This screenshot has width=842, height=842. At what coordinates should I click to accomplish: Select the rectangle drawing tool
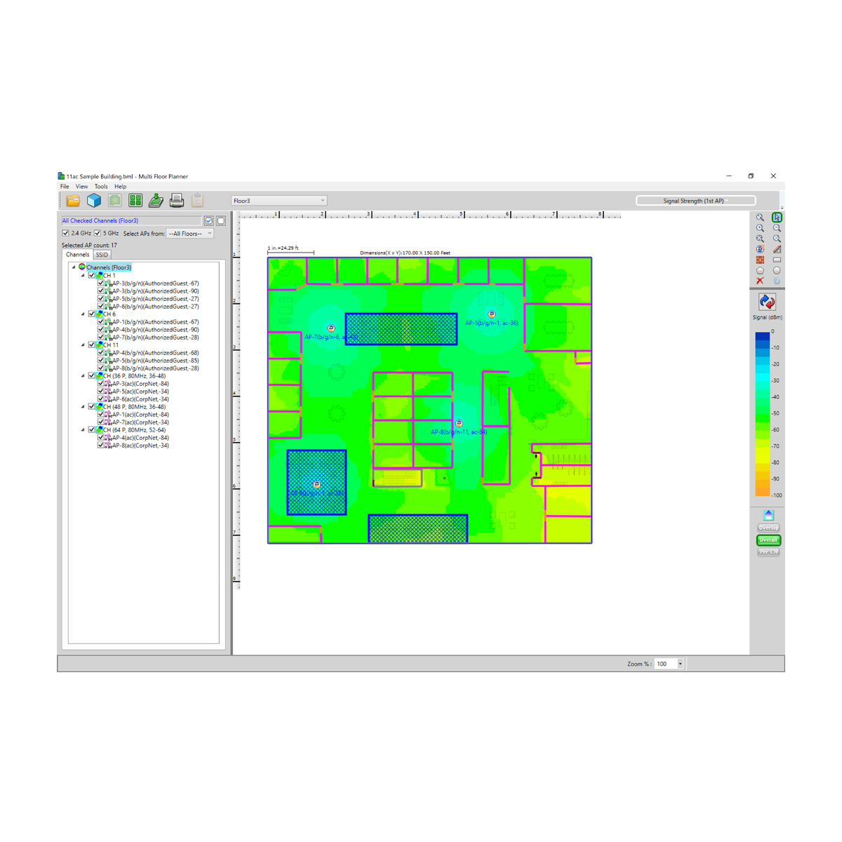777,260
